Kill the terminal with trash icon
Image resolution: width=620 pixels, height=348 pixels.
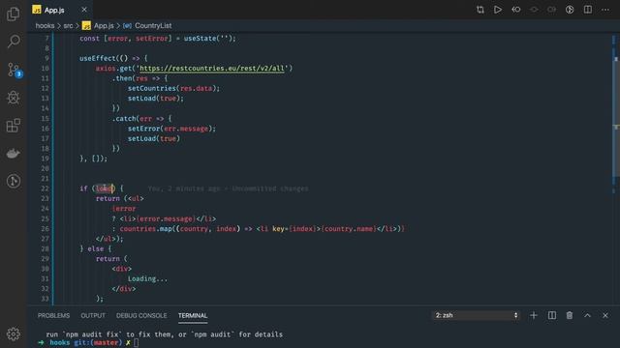click(570, 315)
